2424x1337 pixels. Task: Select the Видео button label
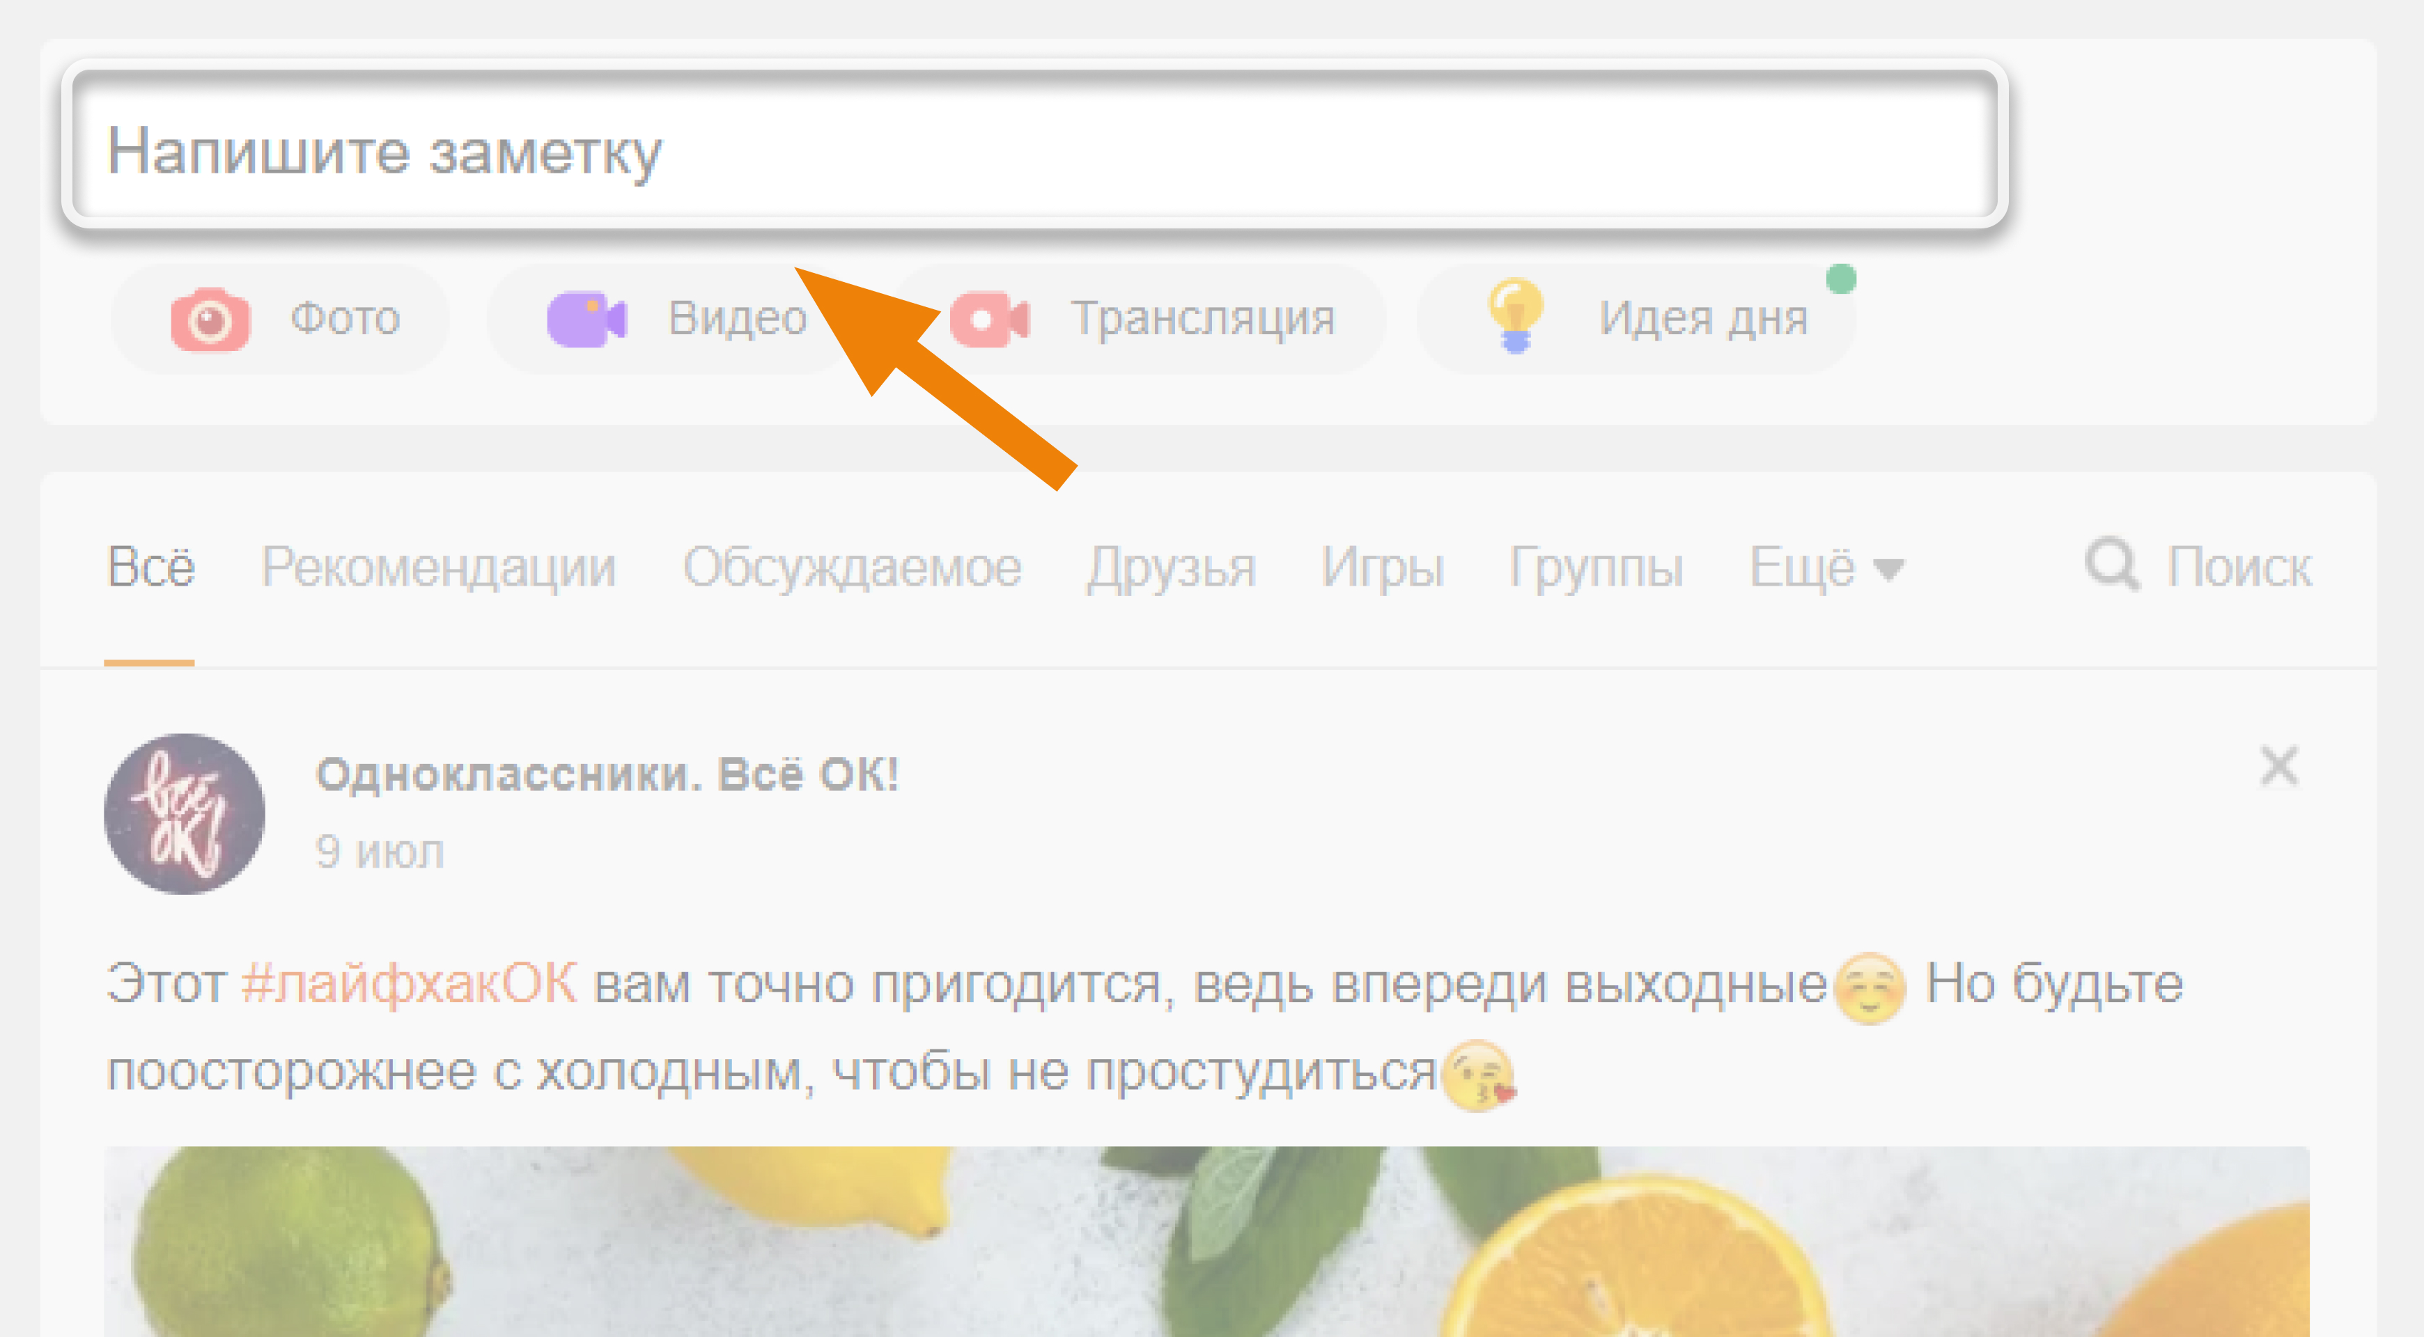click(738, 318)
